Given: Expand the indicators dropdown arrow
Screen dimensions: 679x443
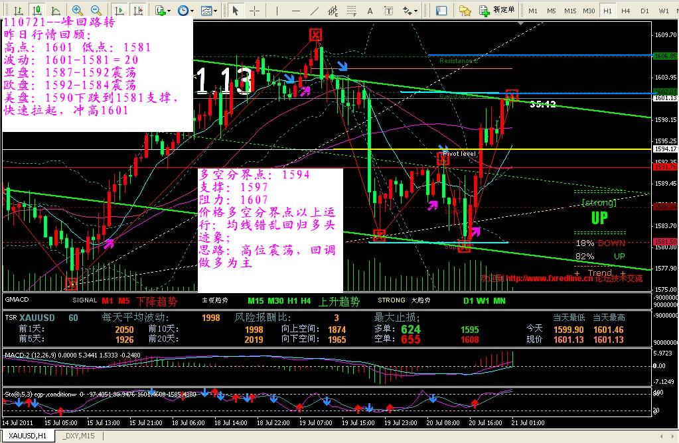Looking at the screenshot, I should click(169, 11).
